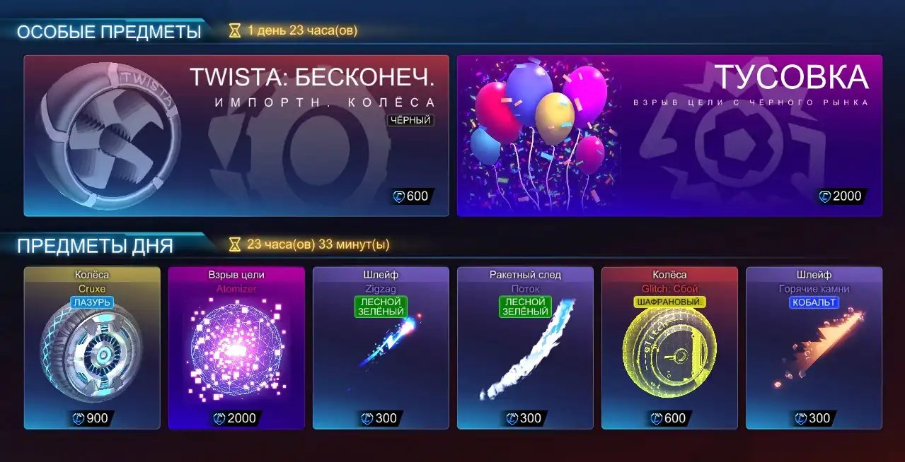The height and width of the screenshot is (462, 905).
Task: Select the Поток rocket boost card
Action: click(525, 348)
